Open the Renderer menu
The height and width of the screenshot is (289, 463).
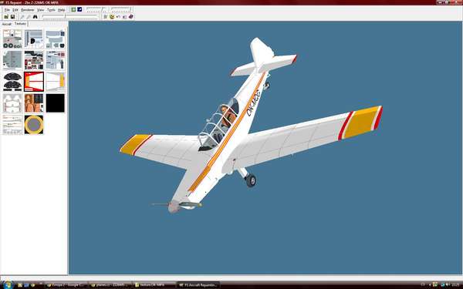[28, 10]
